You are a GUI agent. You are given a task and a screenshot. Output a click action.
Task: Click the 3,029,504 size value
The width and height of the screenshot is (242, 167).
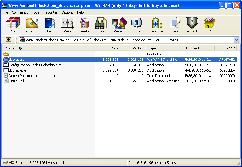pyautogui.click(x=110, y=70)
